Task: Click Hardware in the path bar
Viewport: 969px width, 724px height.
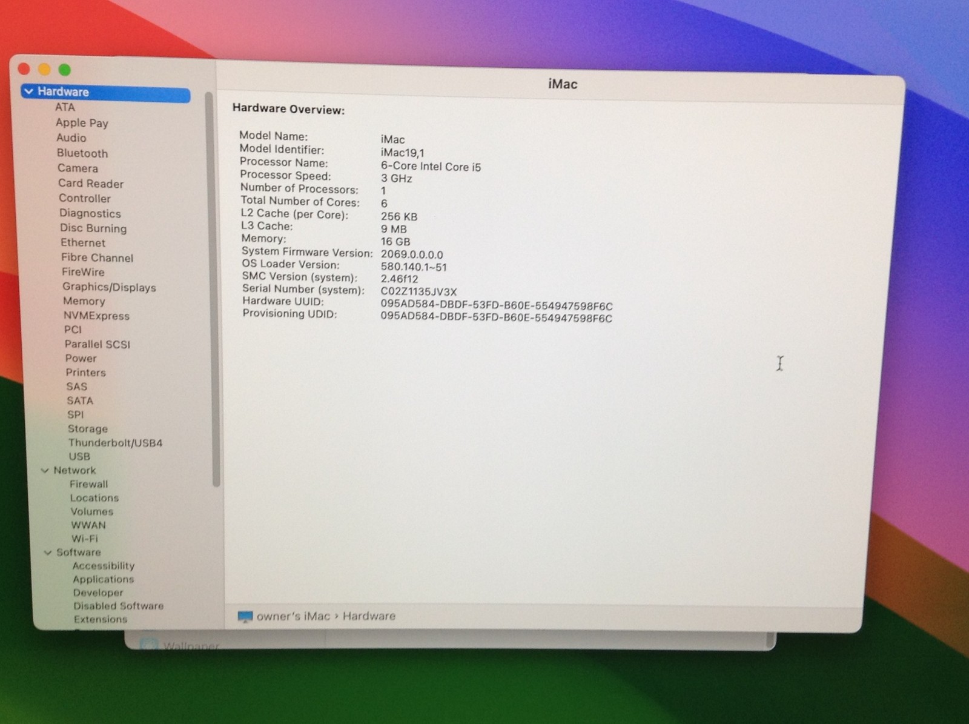Action: (x=369, y=616)
